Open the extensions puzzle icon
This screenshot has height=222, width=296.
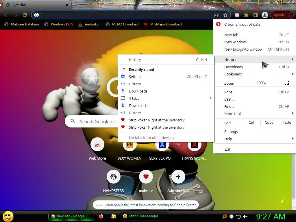pos(246,15)
